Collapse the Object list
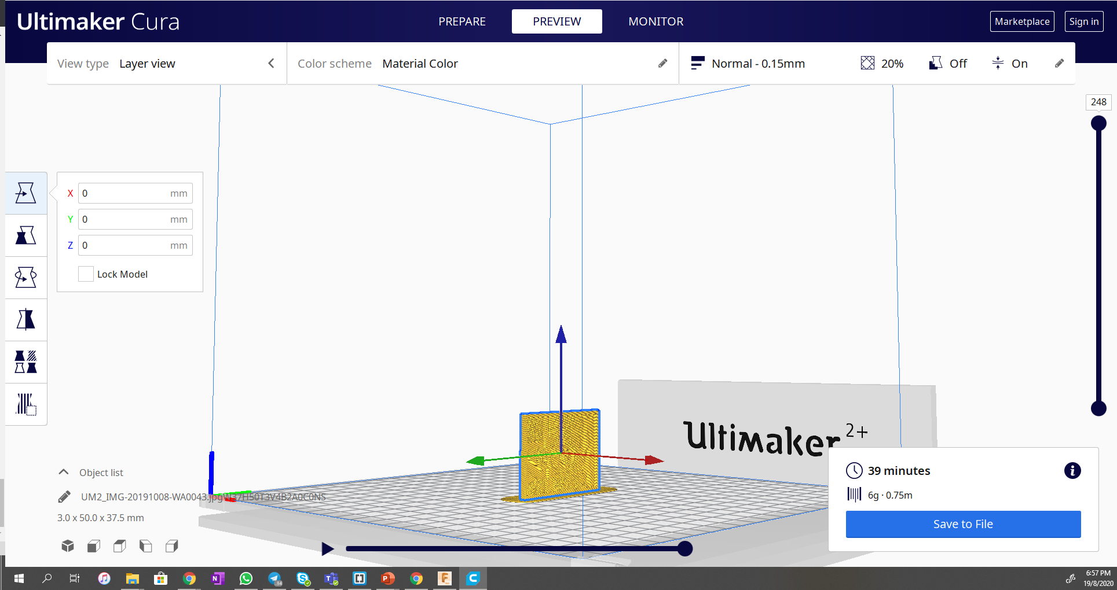 click(x=64, y=472)
